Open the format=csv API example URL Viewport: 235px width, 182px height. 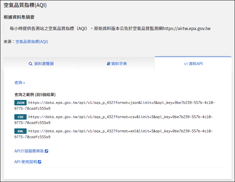pyautogui.click(x=113, y=120)
